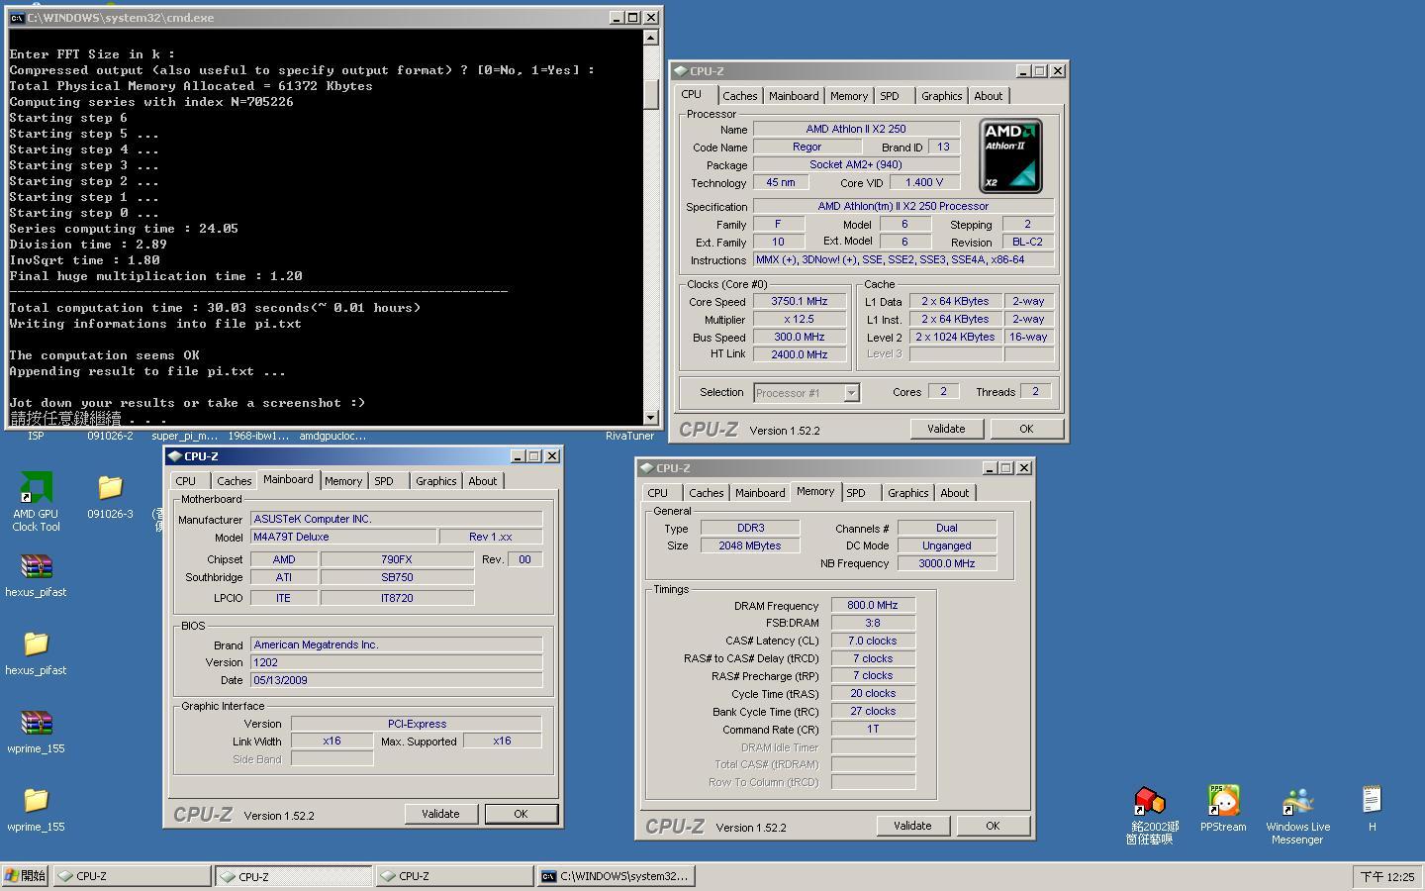The image size is (1425, 891).
Task: Switch to Memory tab in Mainboard window
Action: [x=343, y=481]
